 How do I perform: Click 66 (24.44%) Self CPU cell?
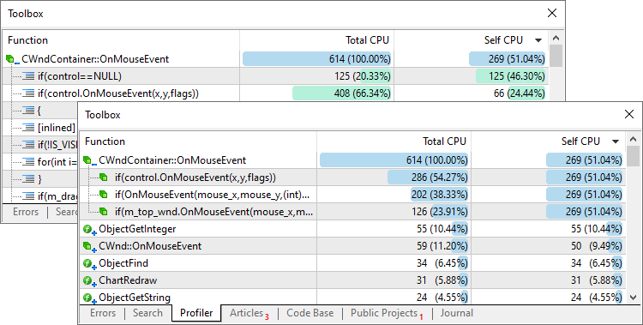[x=472, y=93]
